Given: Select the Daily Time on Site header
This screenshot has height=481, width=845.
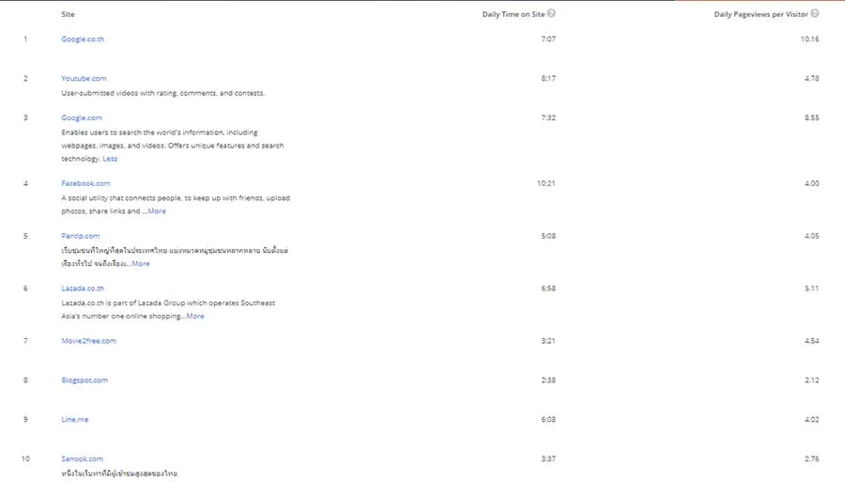Looking at the screenshot, I should [513, 14].
